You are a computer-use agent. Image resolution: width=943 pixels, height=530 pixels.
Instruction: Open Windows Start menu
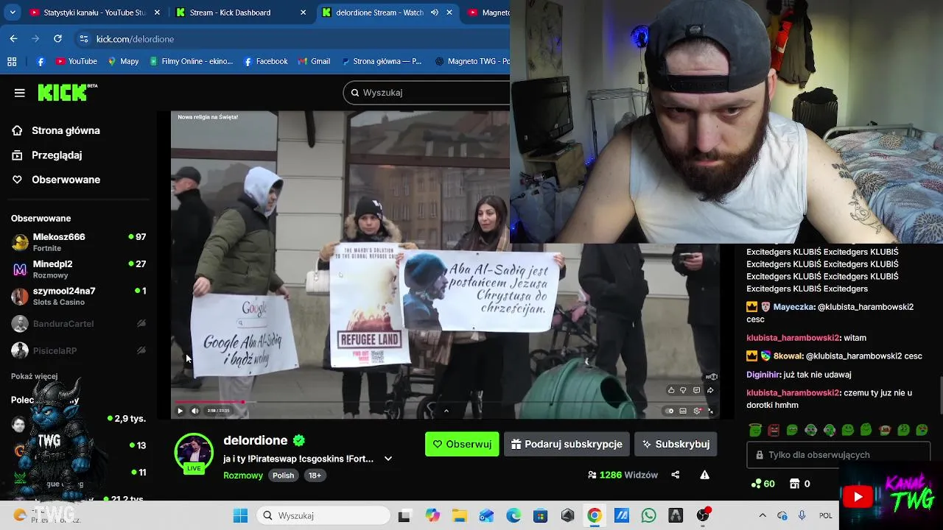click(x=240, y=516)
